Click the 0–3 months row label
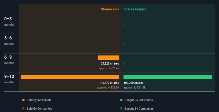219x112 pixels. (x=9, y=21)
